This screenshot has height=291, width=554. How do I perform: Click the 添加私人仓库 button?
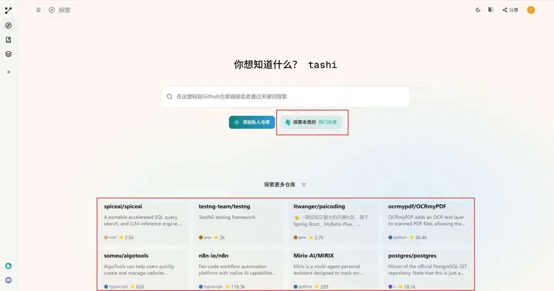[x=252, y=122]
